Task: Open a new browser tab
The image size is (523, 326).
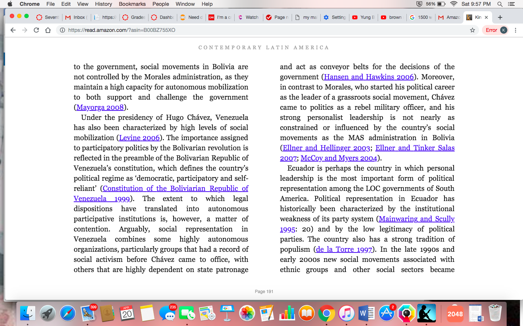Action: click(500, 17)
